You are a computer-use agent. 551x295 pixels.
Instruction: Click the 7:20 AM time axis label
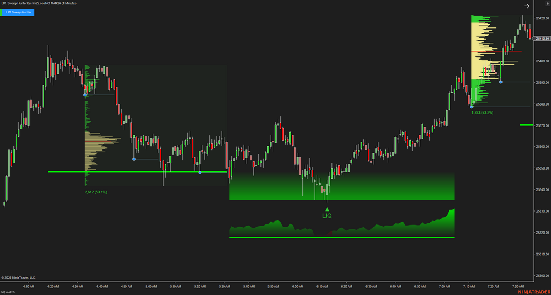[493, 286]
